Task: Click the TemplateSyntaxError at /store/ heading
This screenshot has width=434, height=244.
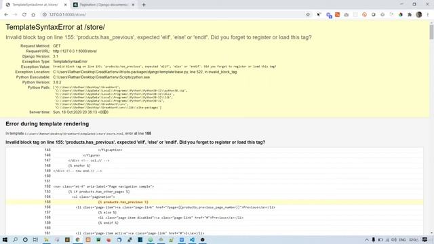Action: tap(56, 27)
